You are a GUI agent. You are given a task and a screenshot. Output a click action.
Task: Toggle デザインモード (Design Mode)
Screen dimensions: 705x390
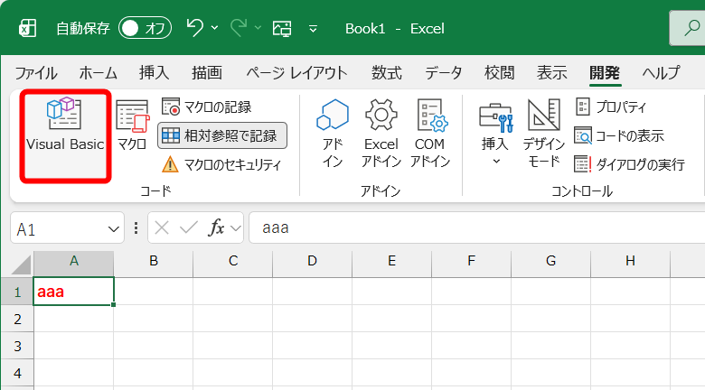543,134
